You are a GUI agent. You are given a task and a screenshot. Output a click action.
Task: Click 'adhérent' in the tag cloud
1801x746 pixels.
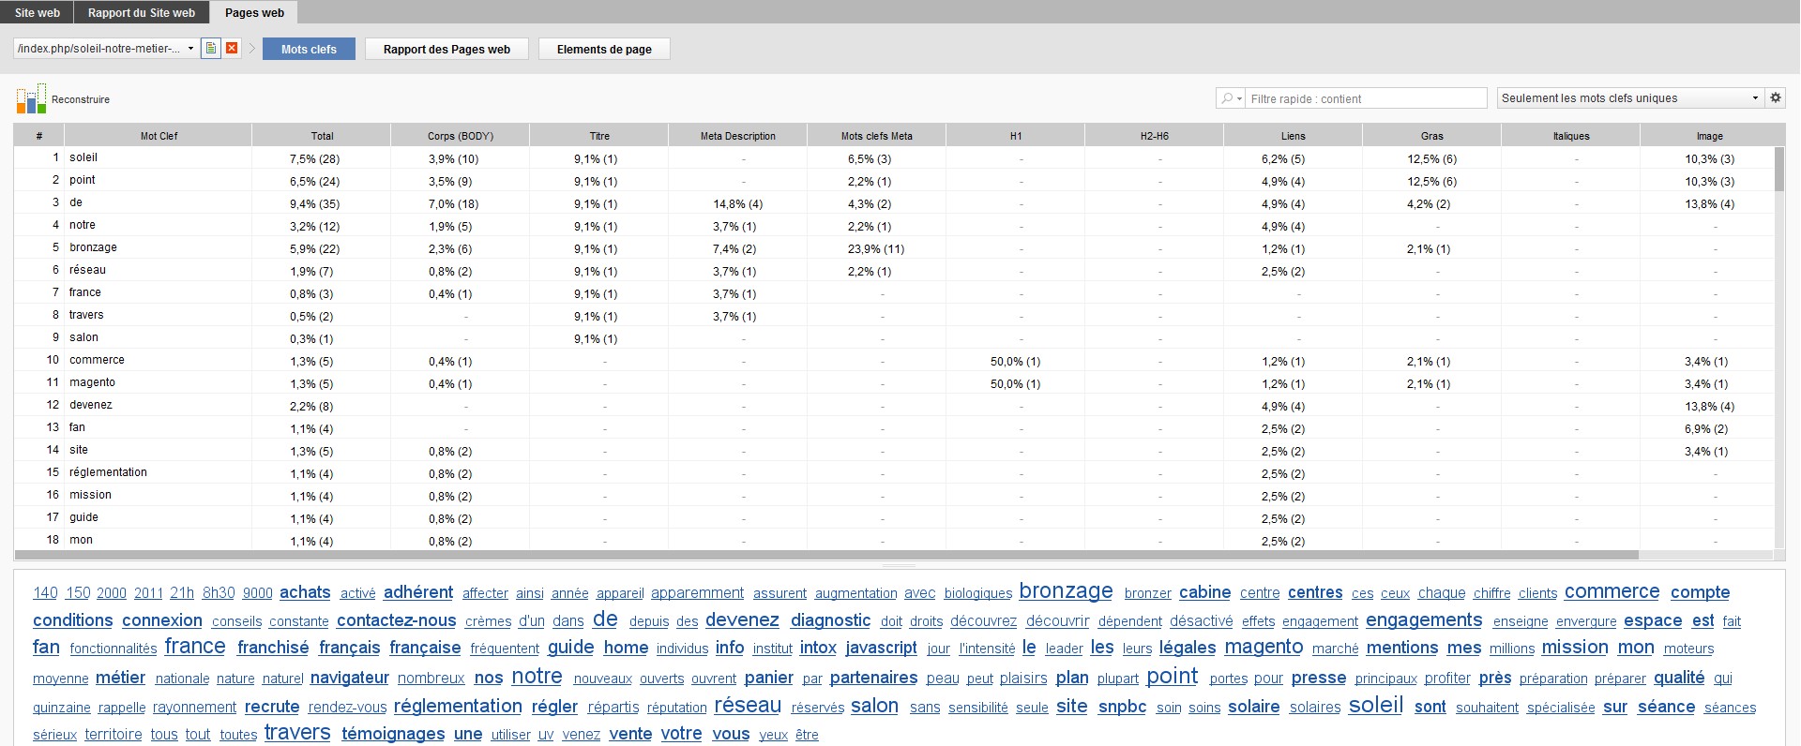tap(418, 592)
